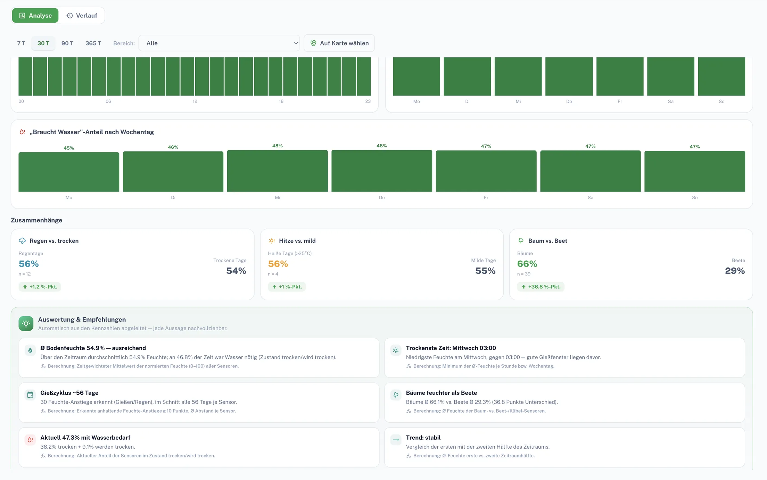Image resolution: width=767 pixels, height=480 pixels.
Task: Click the text 38.2% trocken + 9.1% werden trocken
Action: pos(88,447)
